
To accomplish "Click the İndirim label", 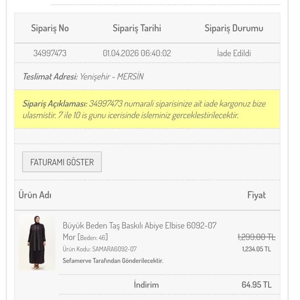I will click(x=146, y=284).
